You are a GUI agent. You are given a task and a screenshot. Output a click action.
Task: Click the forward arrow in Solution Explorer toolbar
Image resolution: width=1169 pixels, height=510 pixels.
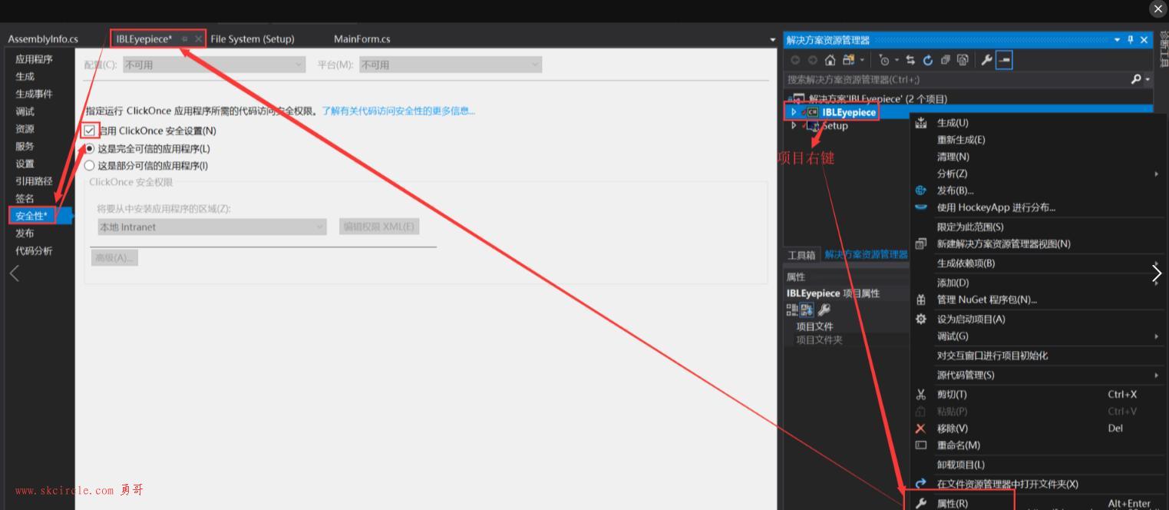[x=812, y=60]
